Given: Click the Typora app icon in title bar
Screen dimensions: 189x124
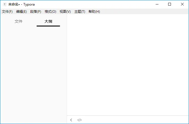Looking at the screenshot, I should pos(4,4).
